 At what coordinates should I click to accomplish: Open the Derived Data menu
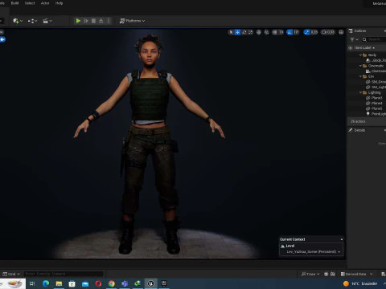356,274
